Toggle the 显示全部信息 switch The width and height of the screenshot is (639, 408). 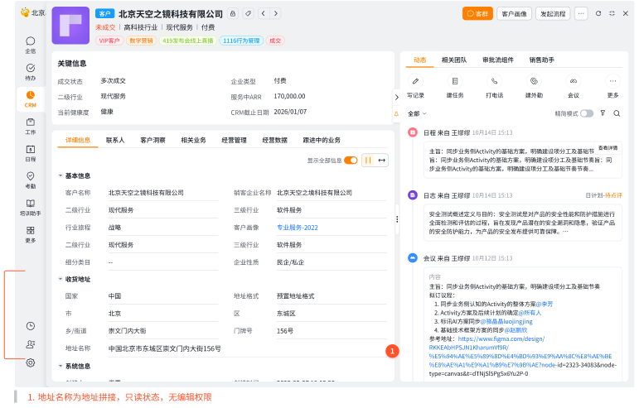[351, 161]
